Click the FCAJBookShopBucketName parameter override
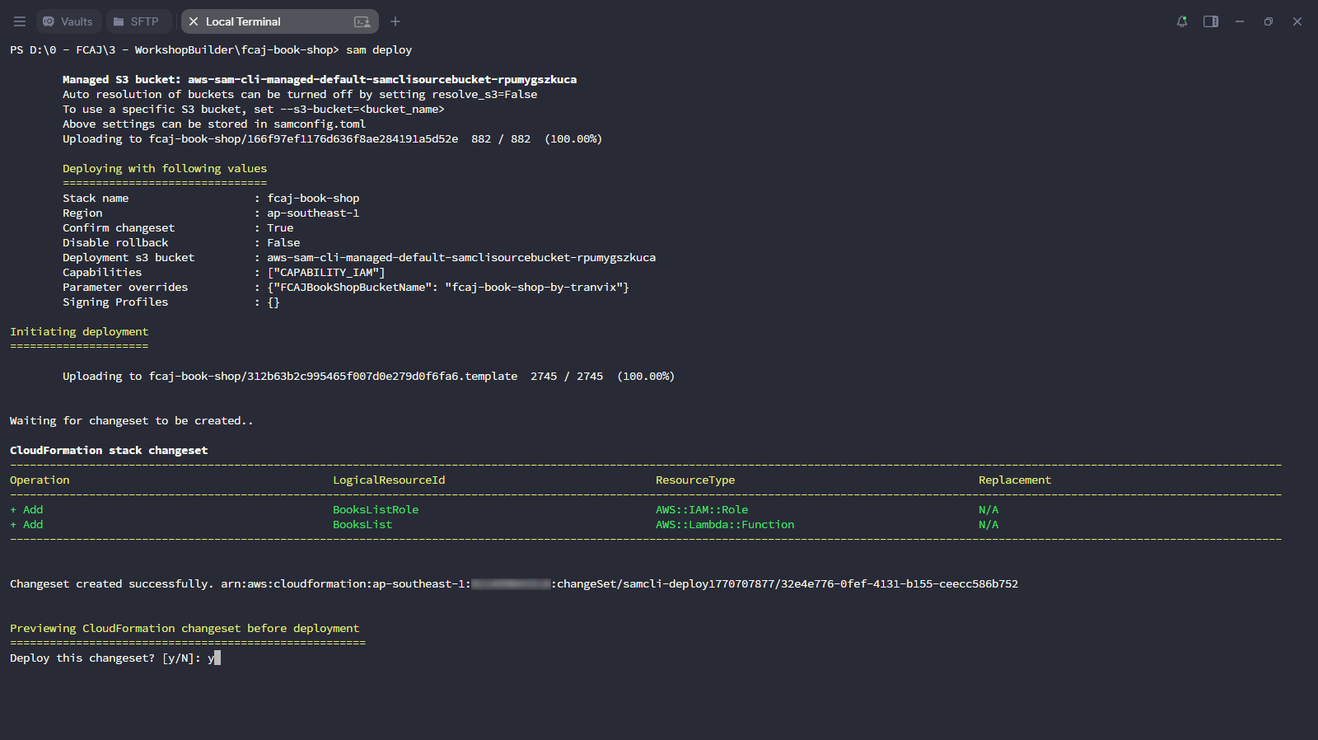Screen dimensions: 1318x740 click(x=448, y=288)
